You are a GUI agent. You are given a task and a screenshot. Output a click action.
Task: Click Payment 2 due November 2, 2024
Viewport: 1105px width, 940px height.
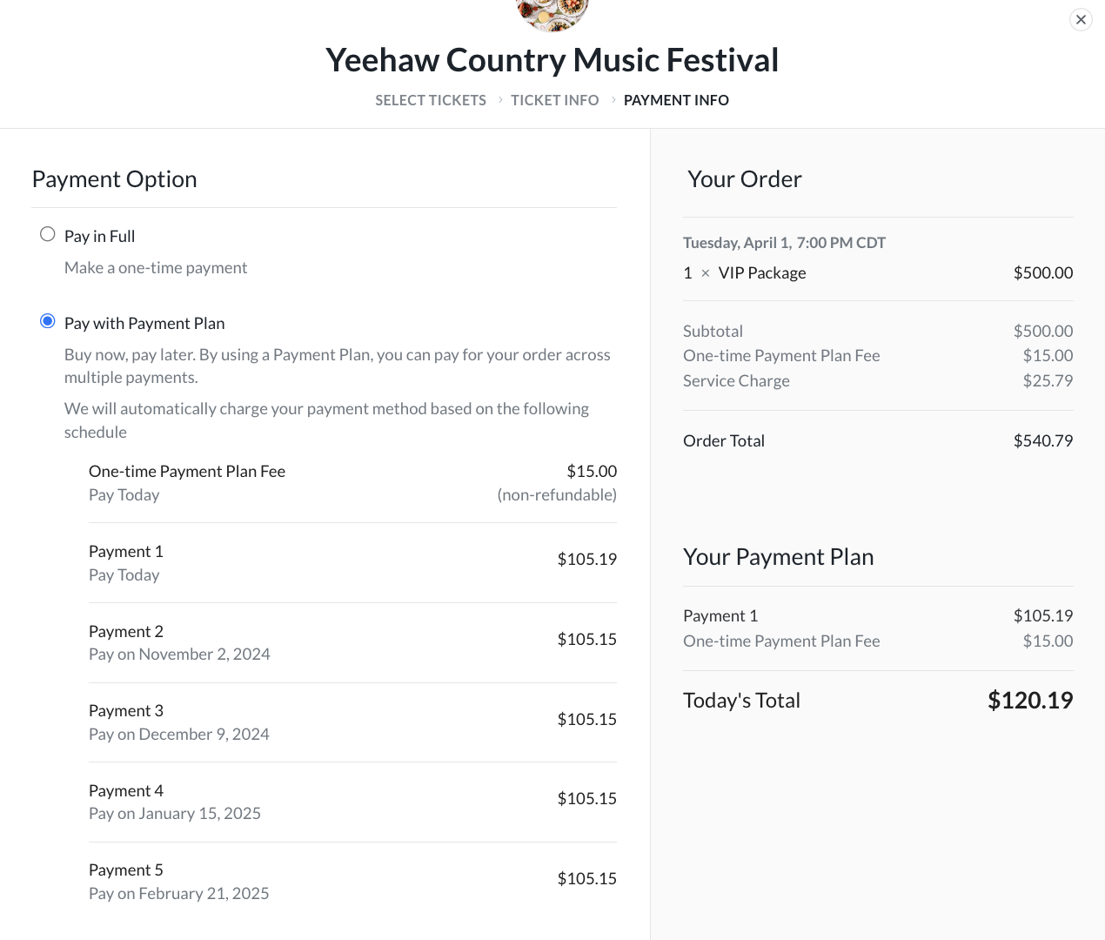[x=352, y=642]
